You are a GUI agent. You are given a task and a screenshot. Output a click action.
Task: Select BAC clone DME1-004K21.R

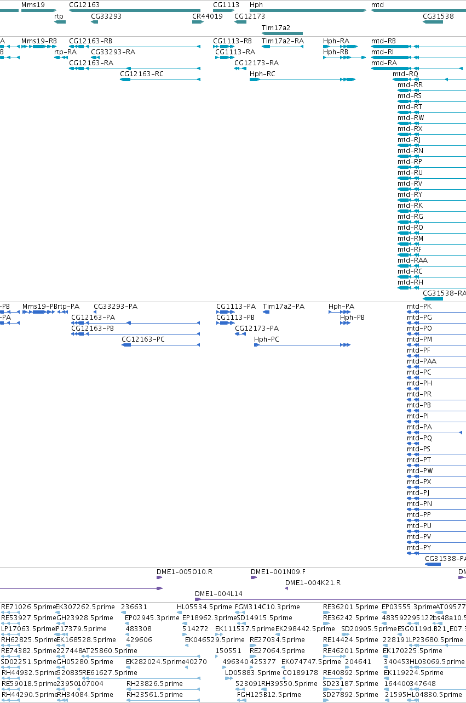[313, 583]
